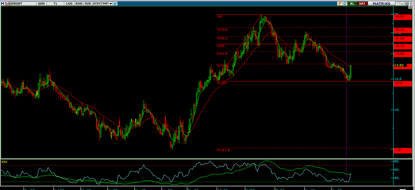Click the Matriks M logo icon
415x190 pixels.
point(2,3)
